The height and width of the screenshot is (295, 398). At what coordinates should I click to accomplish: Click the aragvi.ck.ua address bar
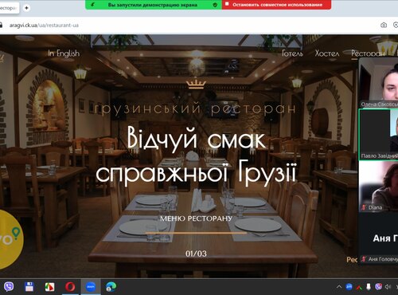[44, 26]
